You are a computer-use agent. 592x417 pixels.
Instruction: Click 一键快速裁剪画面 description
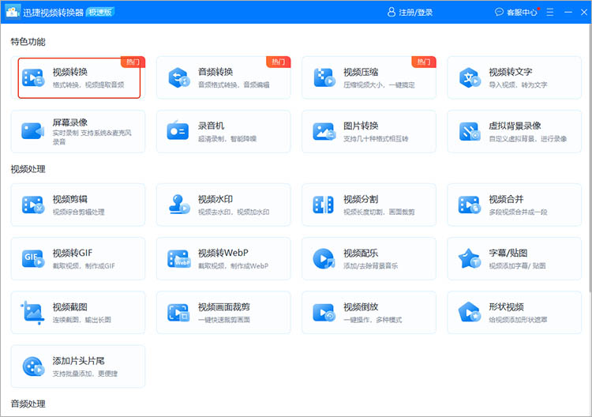(224, 320)
